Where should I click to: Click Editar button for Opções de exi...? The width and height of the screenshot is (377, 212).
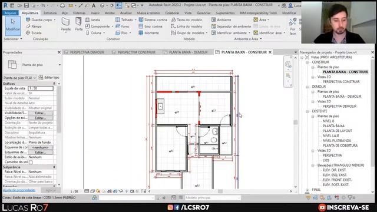coord(41,118)
